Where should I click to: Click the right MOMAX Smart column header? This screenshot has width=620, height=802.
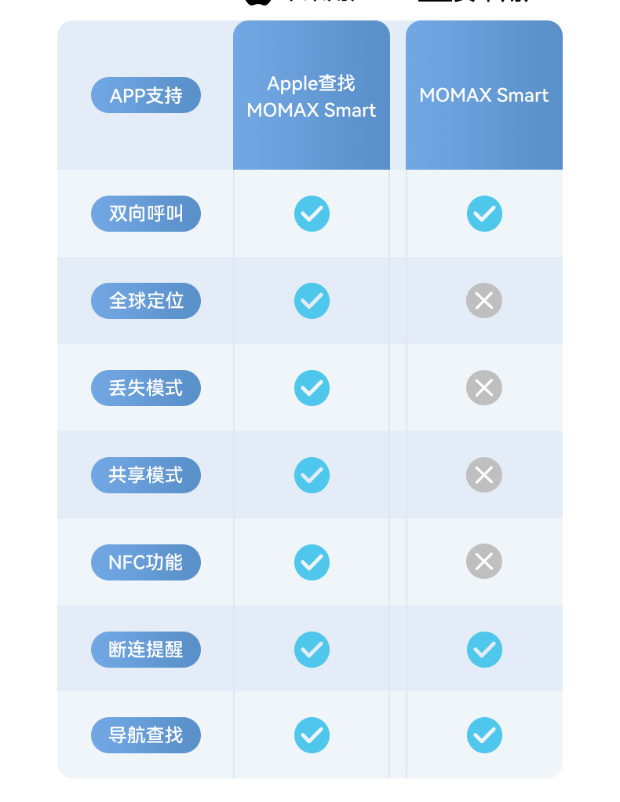pos(484,96)
